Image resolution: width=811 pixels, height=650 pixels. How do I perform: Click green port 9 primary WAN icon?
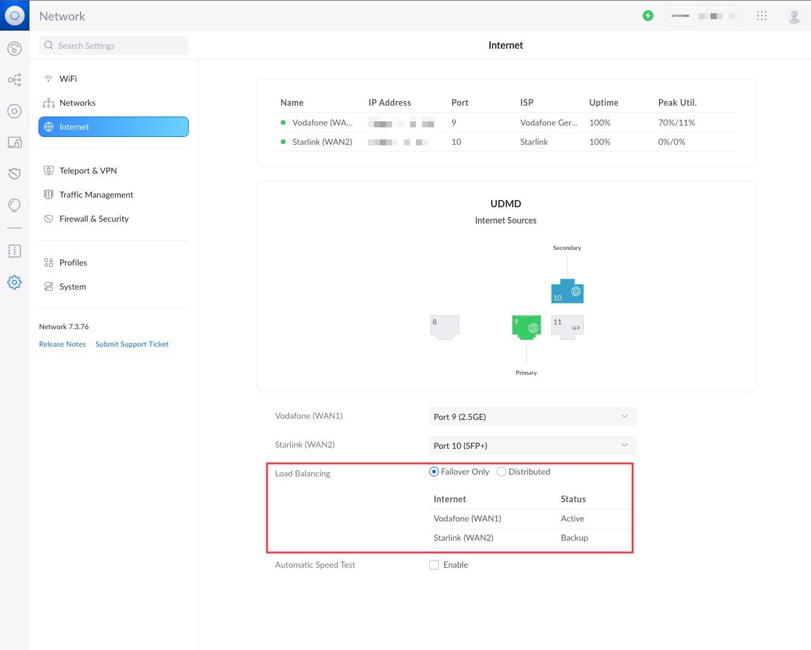click(526, 327)
